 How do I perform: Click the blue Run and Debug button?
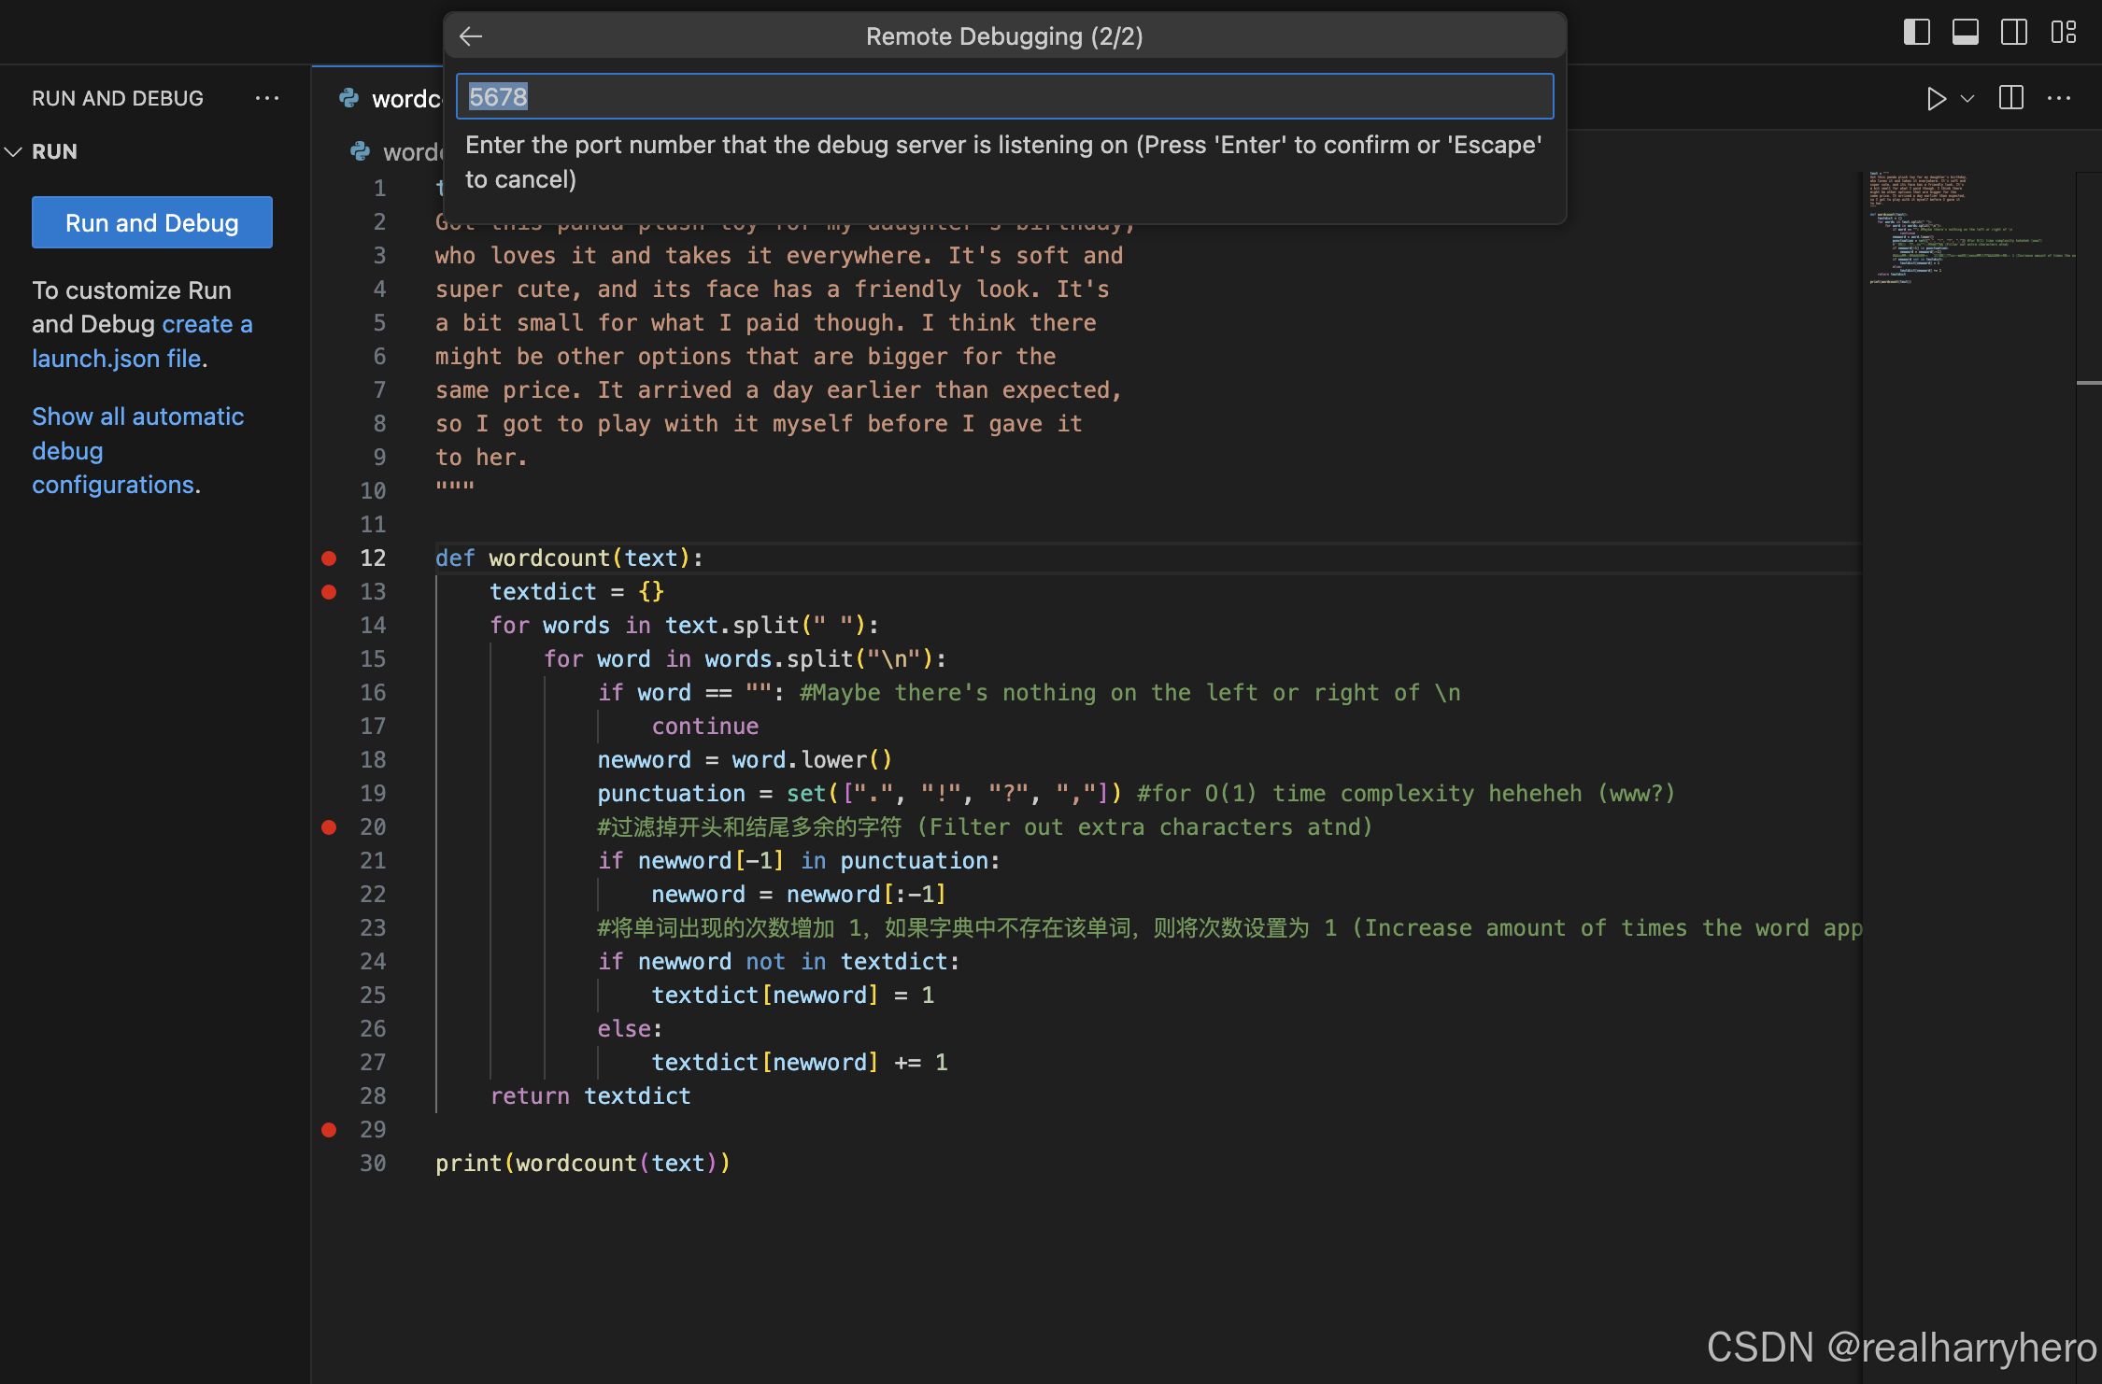(151, 222)
